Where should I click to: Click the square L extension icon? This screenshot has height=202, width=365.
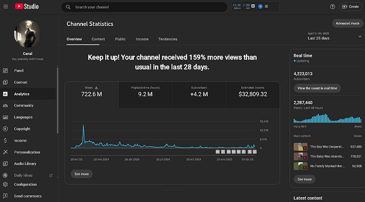253,6
